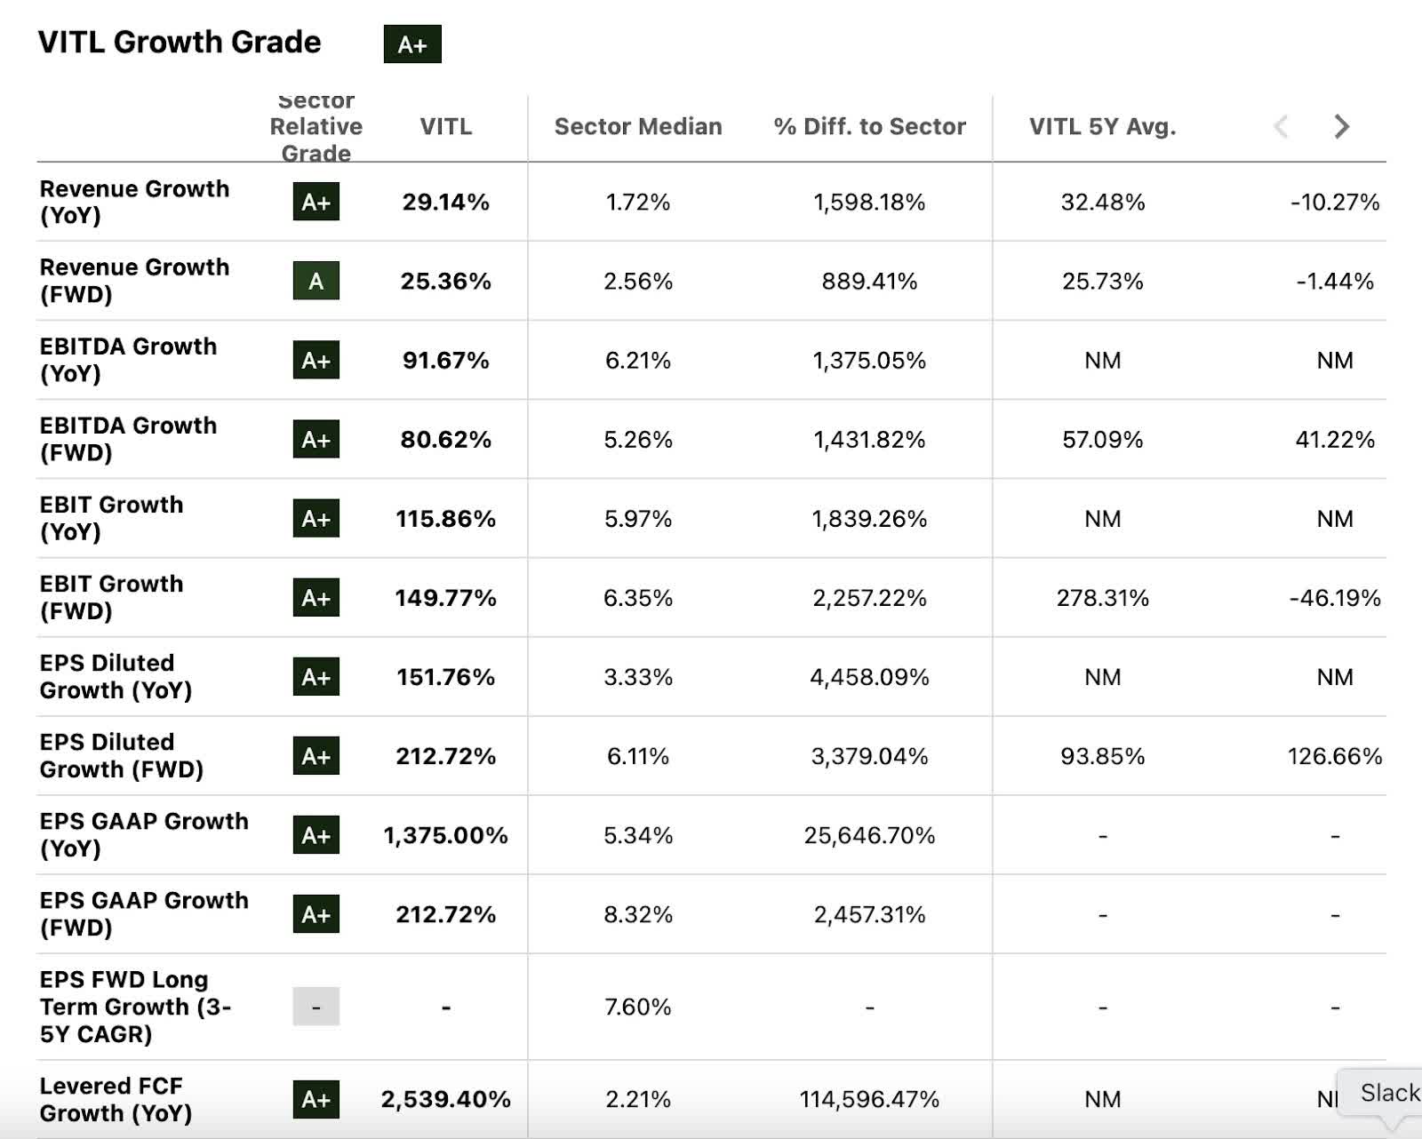This screenshot has width=1422, height=1139.
Task: Click the A+ grade beside EPS GAAP Growth (FWD)
Action: click(x=316, y=914)
